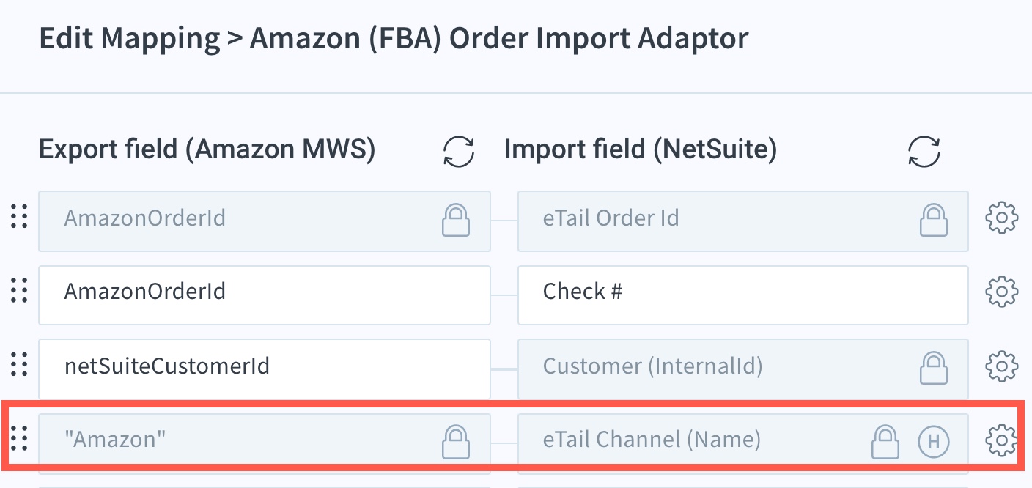Click the netSuiteCustomerId export field
Screen dimensions: 1032x488
pos(264,366)
